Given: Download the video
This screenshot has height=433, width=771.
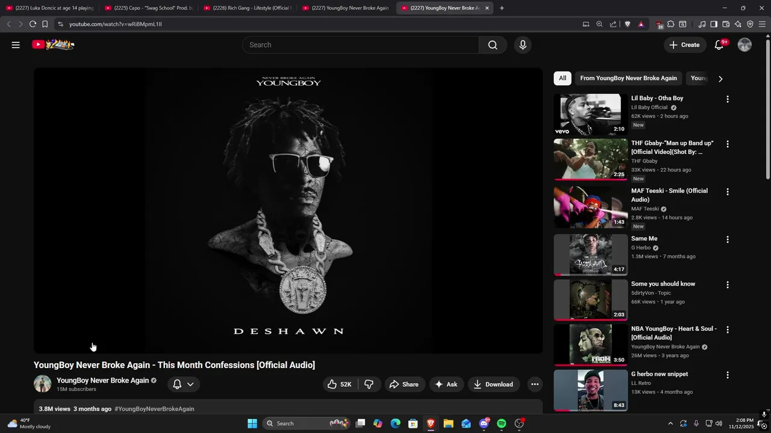Looking at the screenshot, I should point(493,384).
